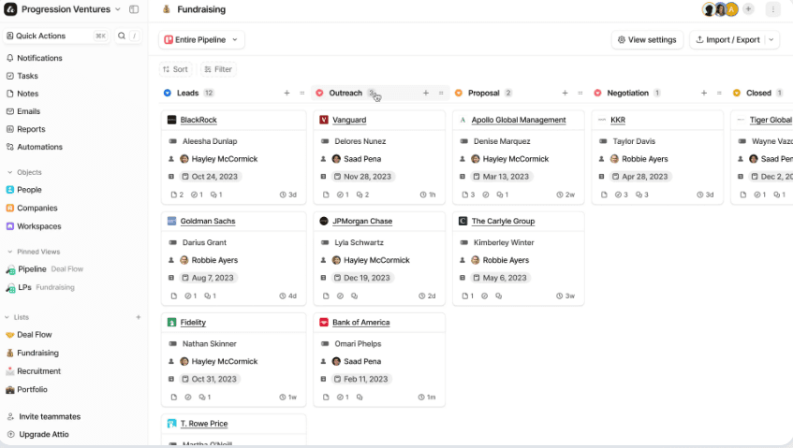Expand the Import / Export dropdown arrow
The image size is (793, 448).
tap(771, 40)
